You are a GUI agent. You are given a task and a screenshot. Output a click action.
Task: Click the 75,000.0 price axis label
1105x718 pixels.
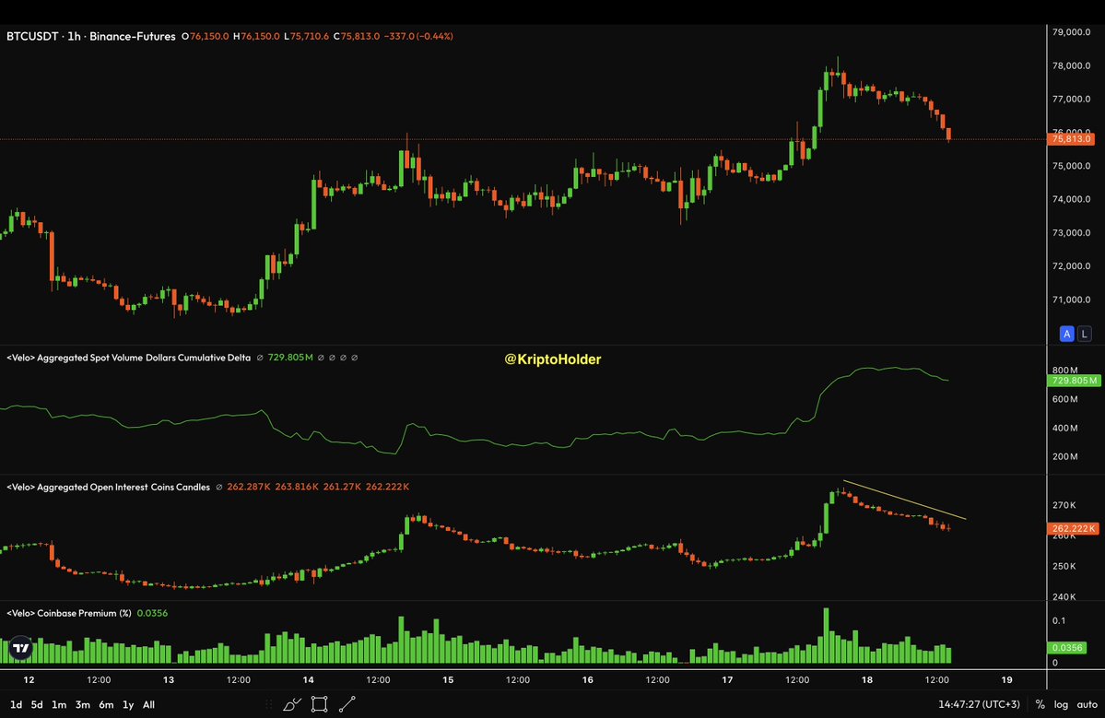coord(1071,166)
